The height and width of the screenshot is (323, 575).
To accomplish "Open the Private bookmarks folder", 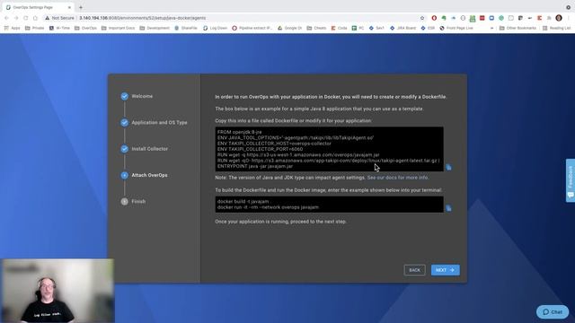I will (x=34, y=28).
